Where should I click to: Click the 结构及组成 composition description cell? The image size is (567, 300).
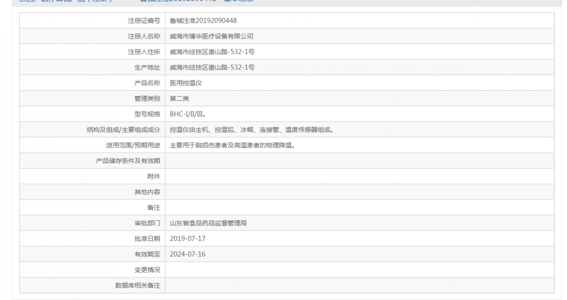[252, 129]
